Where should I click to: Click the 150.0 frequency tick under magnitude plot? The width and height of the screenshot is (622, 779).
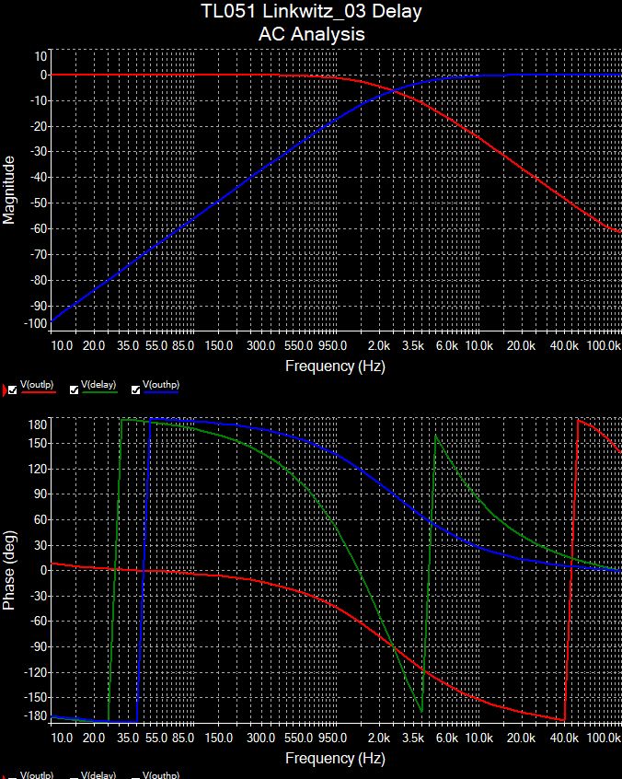(219, 346)
